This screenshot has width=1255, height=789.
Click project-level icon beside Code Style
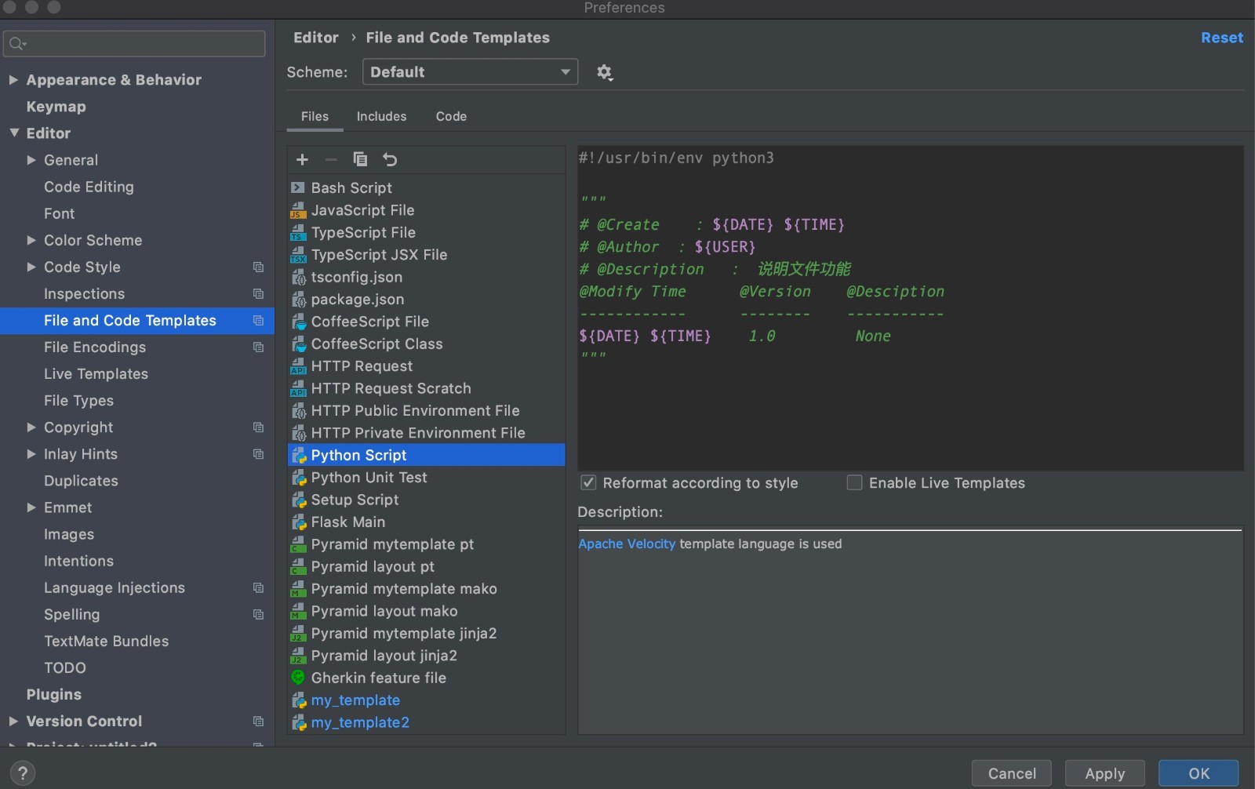(x=258, y=267)
